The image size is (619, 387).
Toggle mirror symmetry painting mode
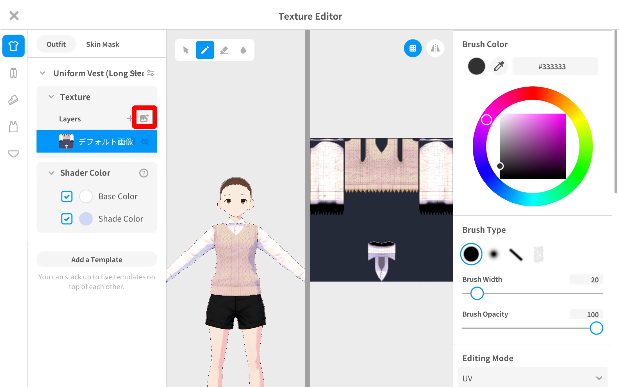435,49
